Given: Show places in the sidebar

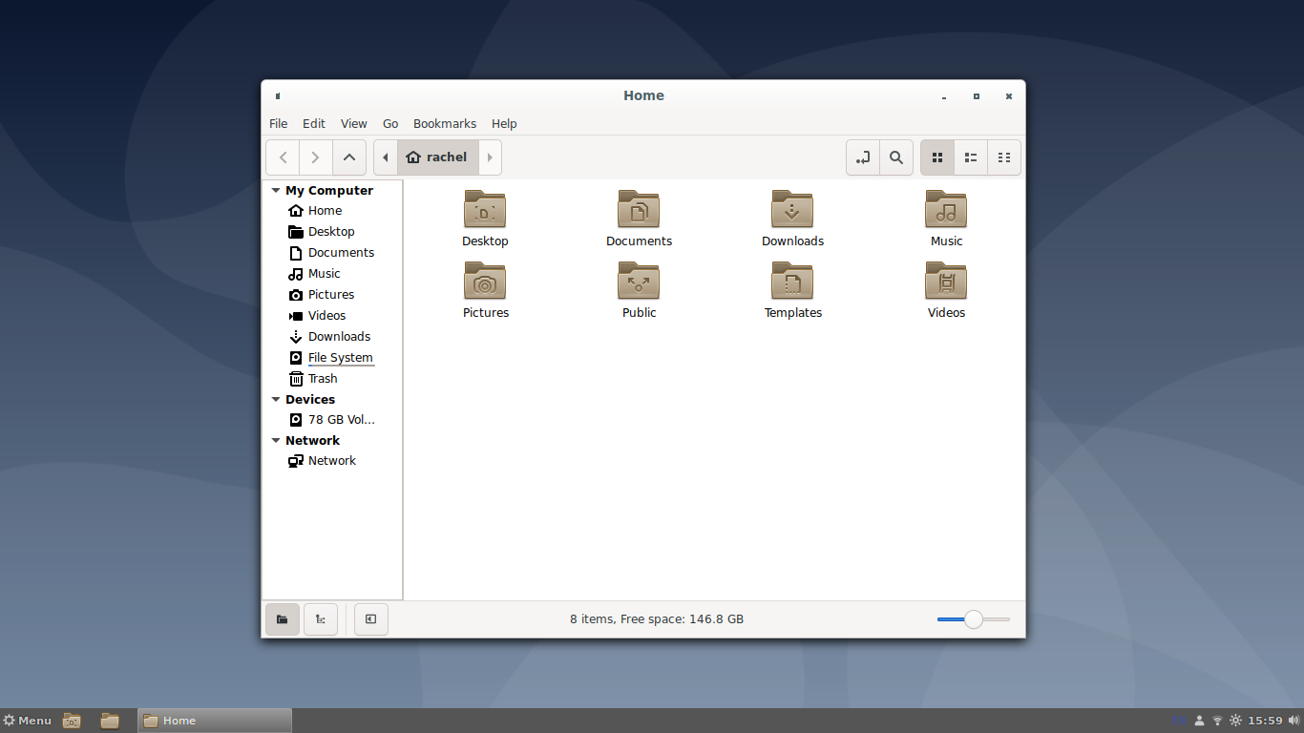Looking at the screenshot, I should click(x=283, y=619).
